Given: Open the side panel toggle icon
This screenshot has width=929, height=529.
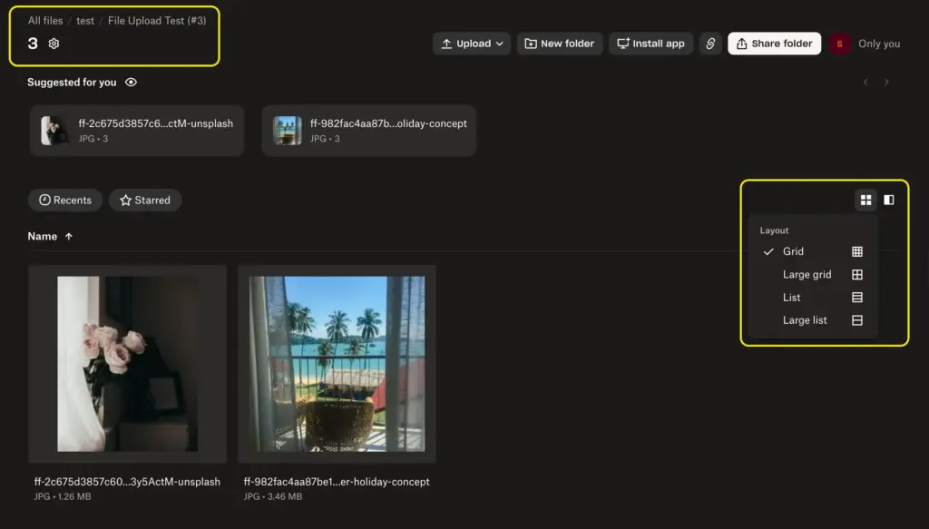Looking at the screenshot, I should (x=888, y=200).
